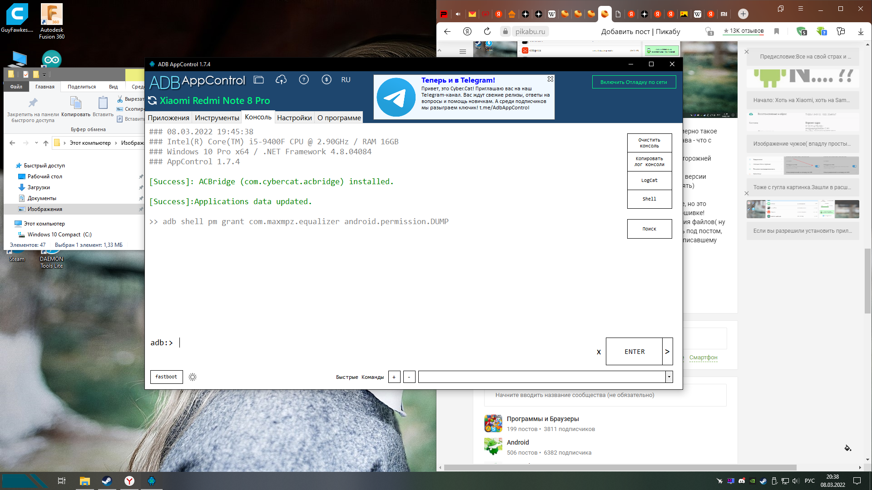Open Windows 10 Compact (C:) drive
Image resolution: width=872 pixels, height=490 pixels.
59,235
